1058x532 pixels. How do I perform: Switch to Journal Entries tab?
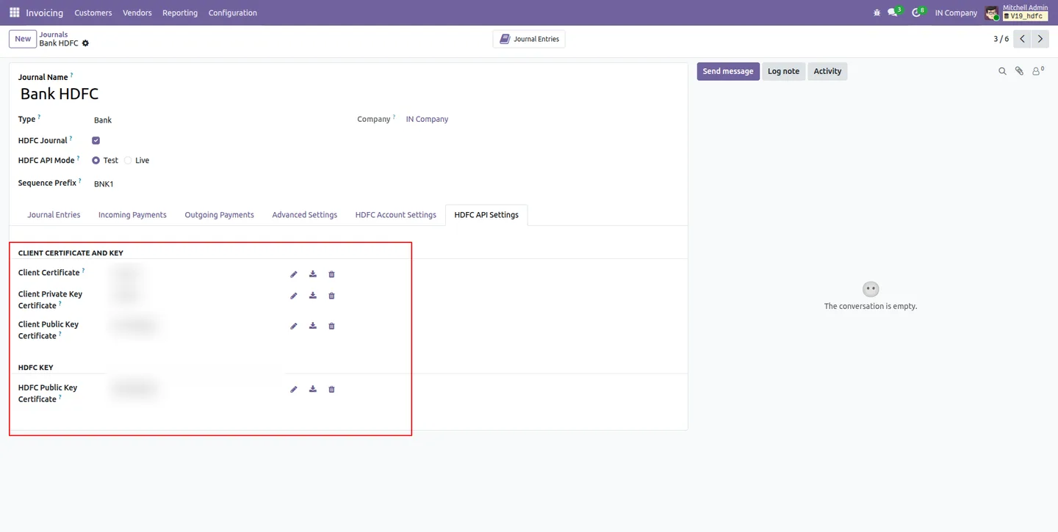pos(54,215)
